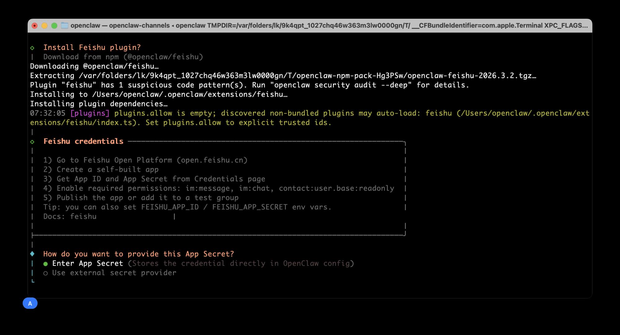Choose Use external secret provider option
The height and width of the screenshot is (335, 620).
click(x=114, y=273)
